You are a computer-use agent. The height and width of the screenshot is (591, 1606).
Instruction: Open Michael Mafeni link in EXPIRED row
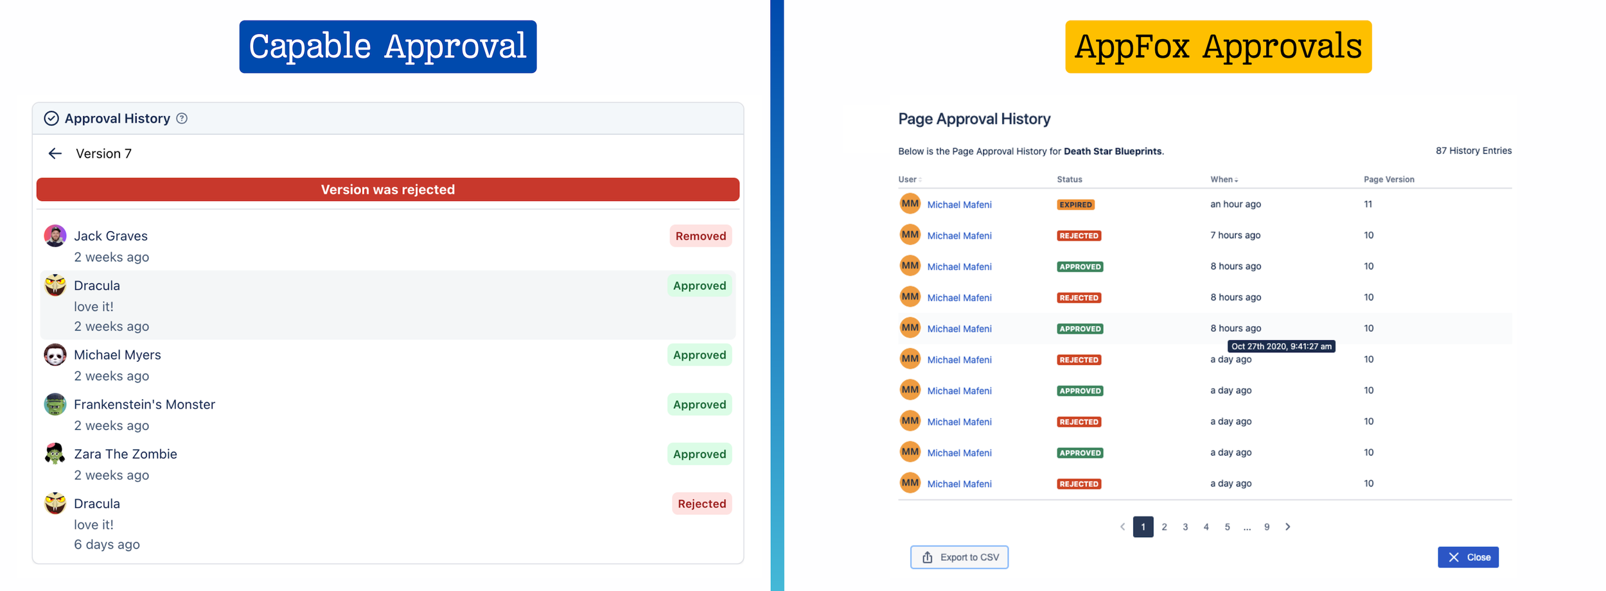click(x=959, y=205)
